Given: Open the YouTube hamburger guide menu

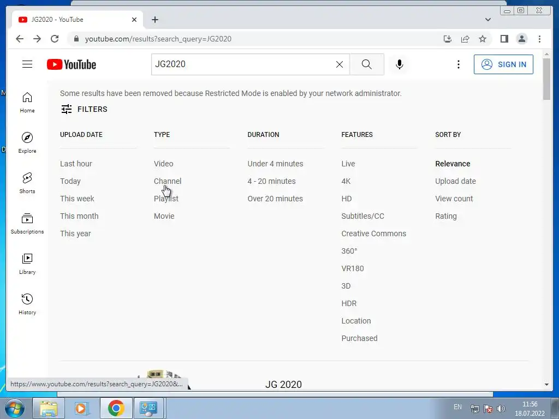Looking at the screenshot, I should click(27, 64).
